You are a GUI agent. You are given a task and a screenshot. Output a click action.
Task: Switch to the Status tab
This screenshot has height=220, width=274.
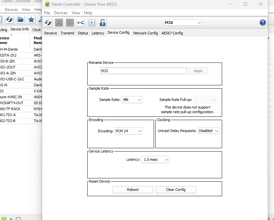pos(83,33)
